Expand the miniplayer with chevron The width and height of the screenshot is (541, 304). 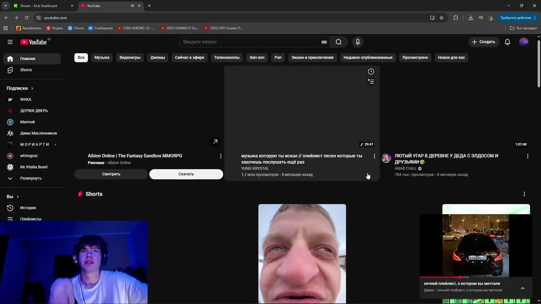click(522, 288)
